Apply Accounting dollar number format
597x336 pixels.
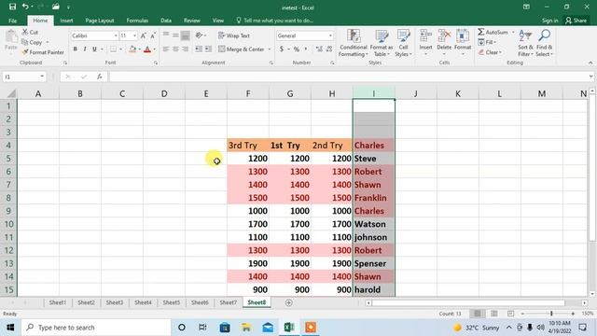pyautogui.click(x=282, y=49)
